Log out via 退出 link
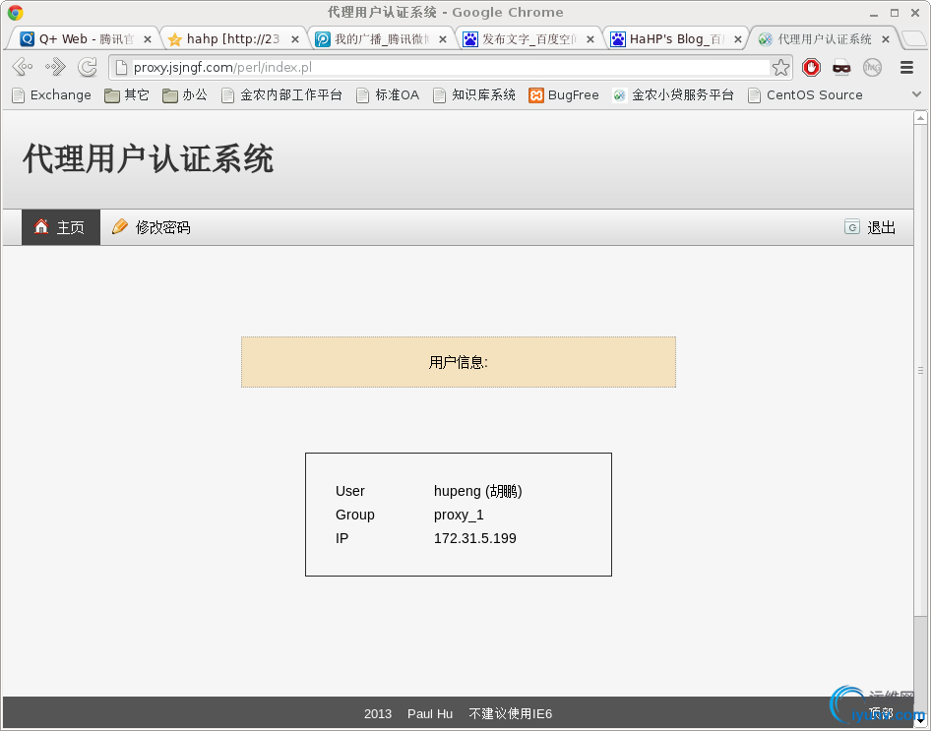The width and height of the screenshot is (931, 731). coord(870,227)
